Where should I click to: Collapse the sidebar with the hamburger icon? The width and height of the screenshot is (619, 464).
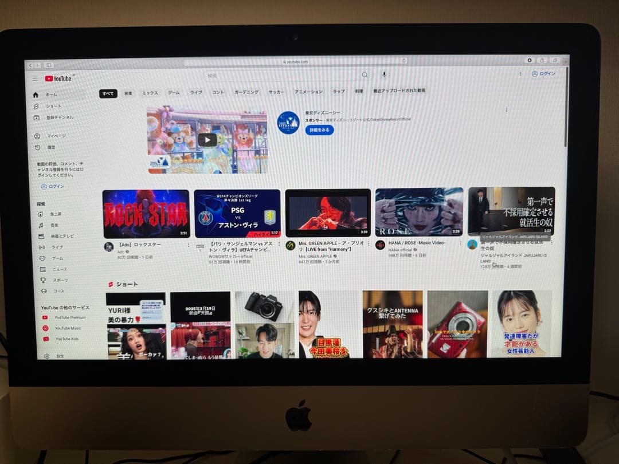click(x=36, y=78)
